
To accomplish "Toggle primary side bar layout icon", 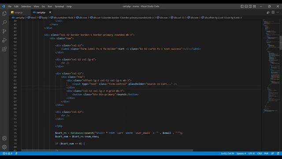I will click(x=242, y=6).
